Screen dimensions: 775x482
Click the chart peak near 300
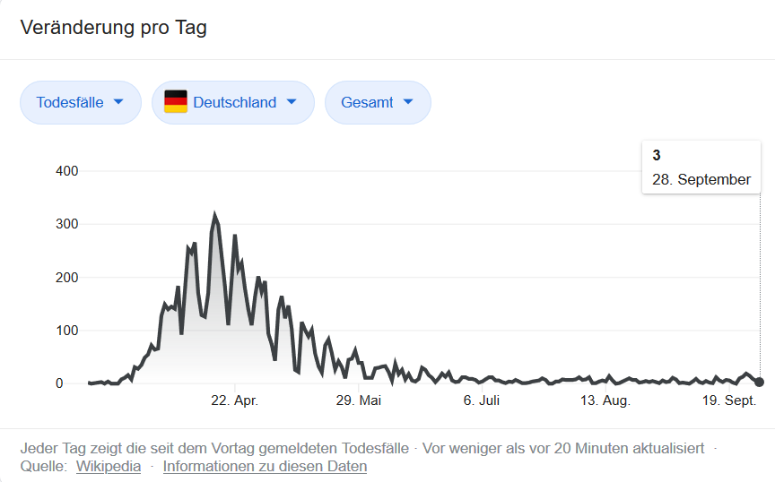point(214,215)
